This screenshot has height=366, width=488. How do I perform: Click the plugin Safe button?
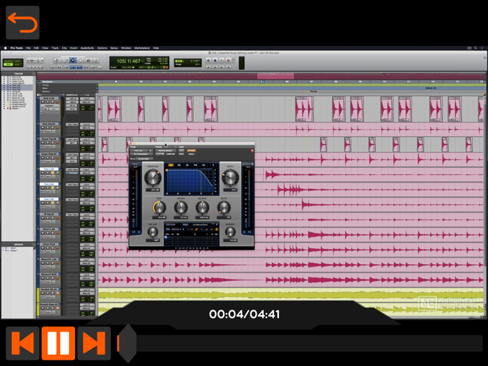pyautogui.click(x=181, y=154)
